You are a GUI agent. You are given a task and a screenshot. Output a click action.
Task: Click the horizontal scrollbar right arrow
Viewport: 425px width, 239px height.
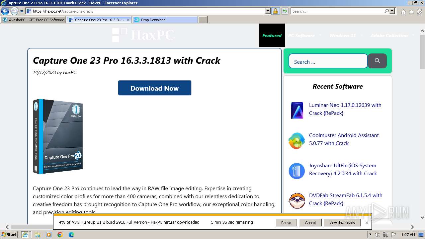[413, 227]
